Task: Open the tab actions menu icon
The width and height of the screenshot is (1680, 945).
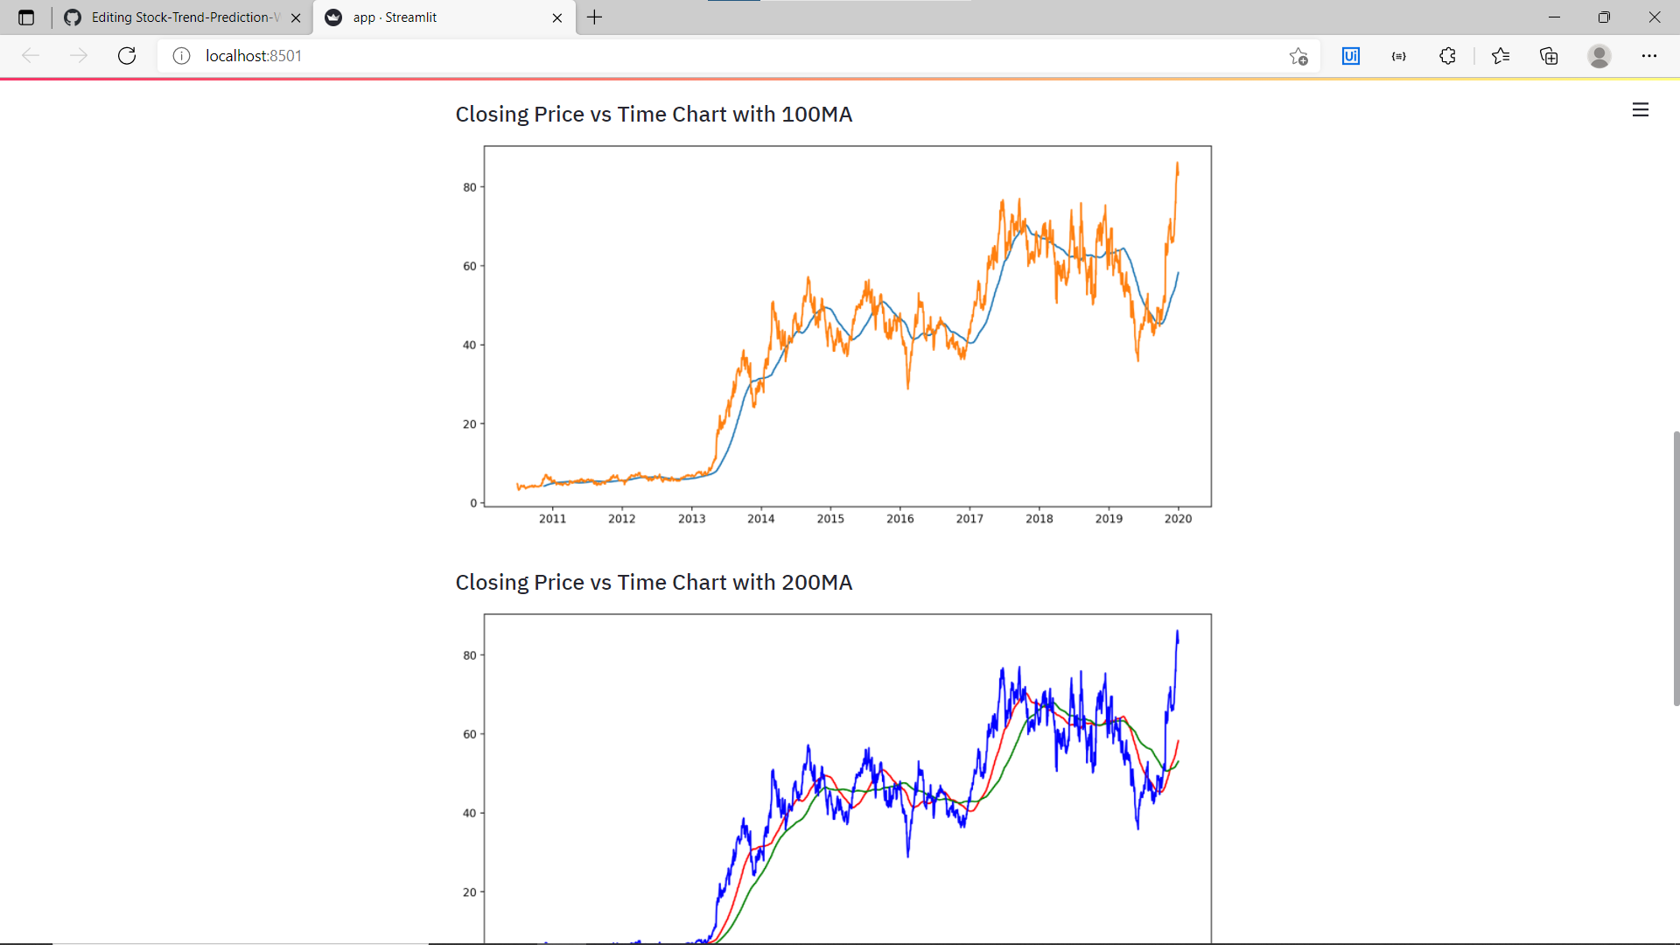Action: 26,17
